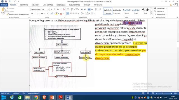Toggle bold (G) formatting
This screenshot has width=179, height=100.
coord(32,14)
